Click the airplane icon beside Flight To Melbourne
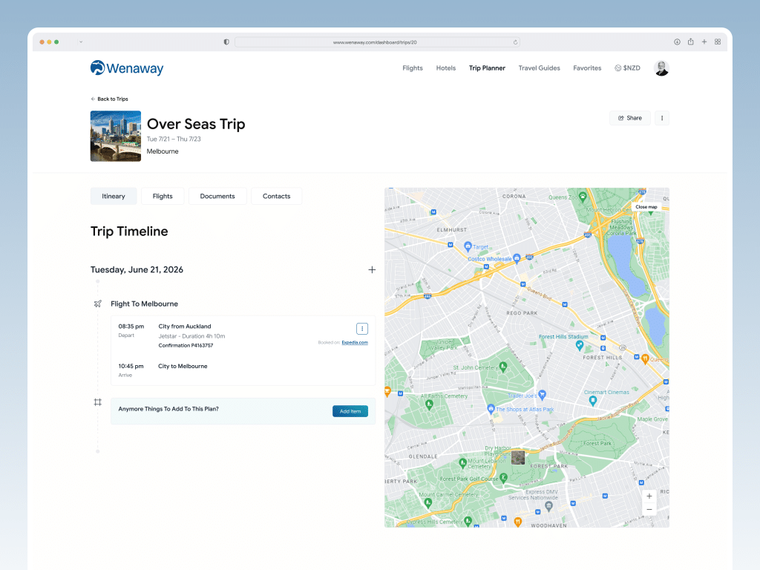The width and height of the screenshot is (760, 570). (x=98, y=304)
